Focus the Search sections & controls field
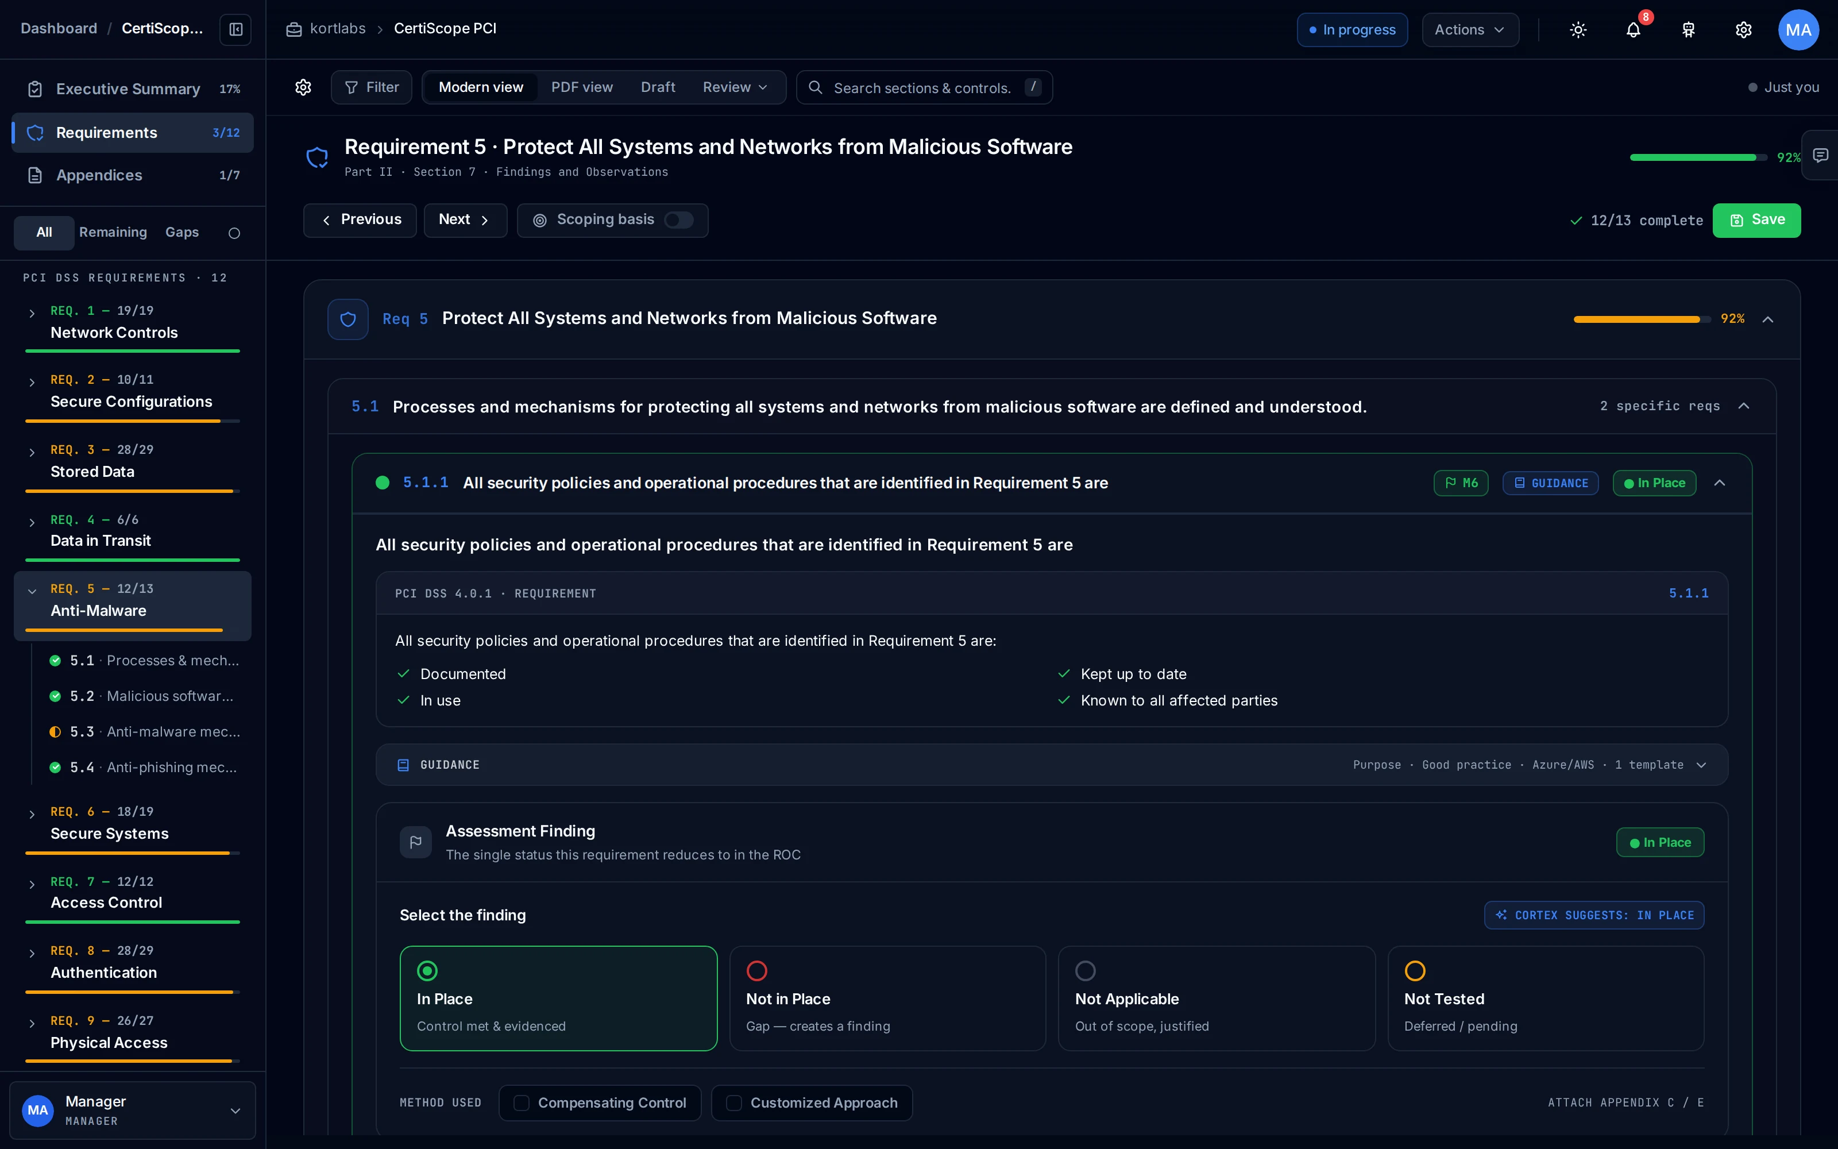Screen dimensions: 1838x1149 (x=924, y=87)
